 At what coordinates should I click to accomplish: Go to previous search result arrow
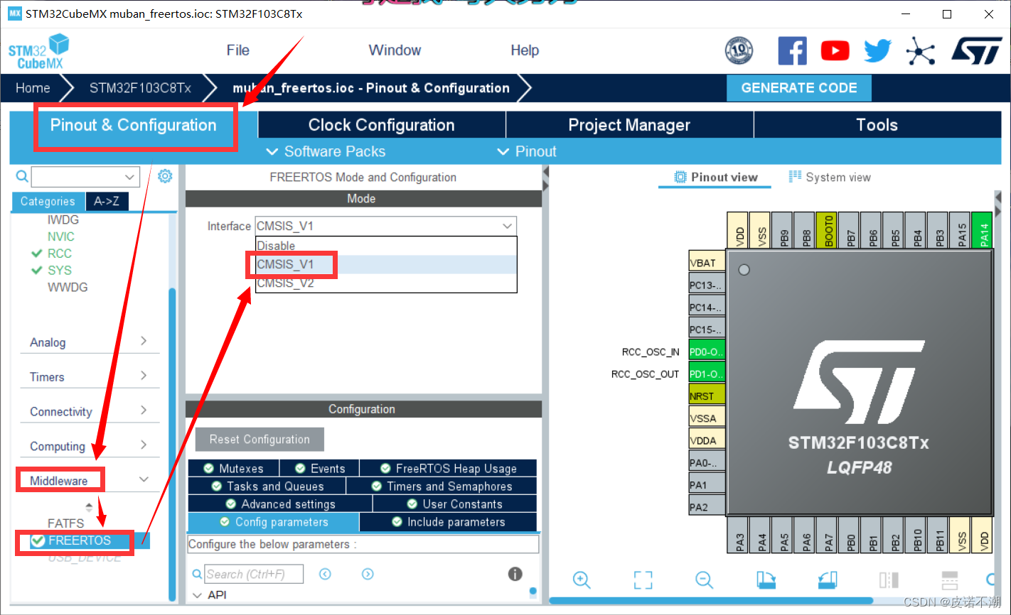325,574
